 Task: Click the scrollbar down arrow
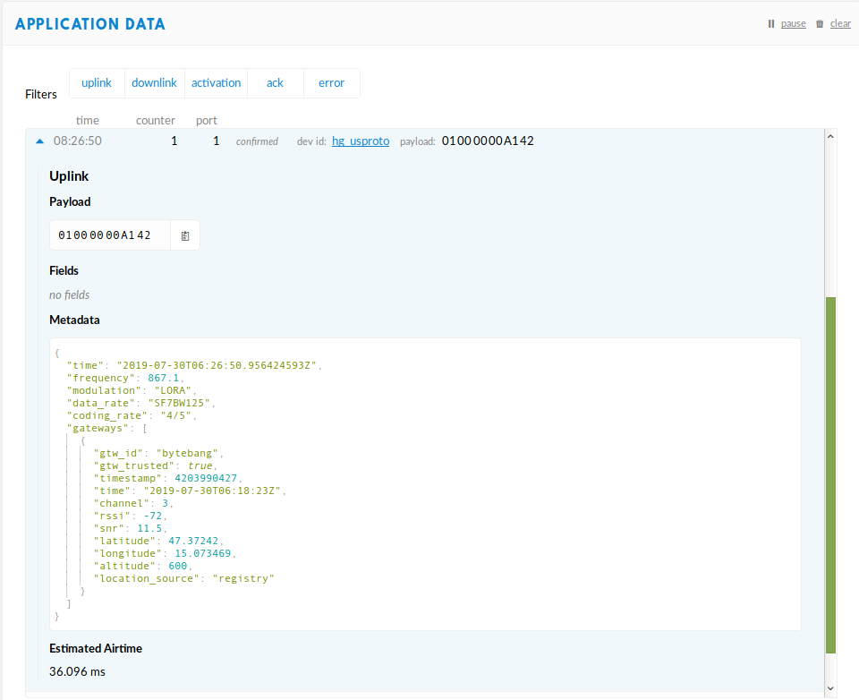(x=830, y=688)
